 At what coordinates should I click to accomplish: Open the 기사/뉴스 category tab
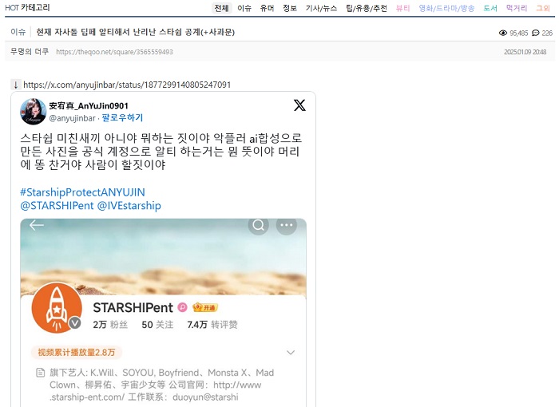point(321,8)
